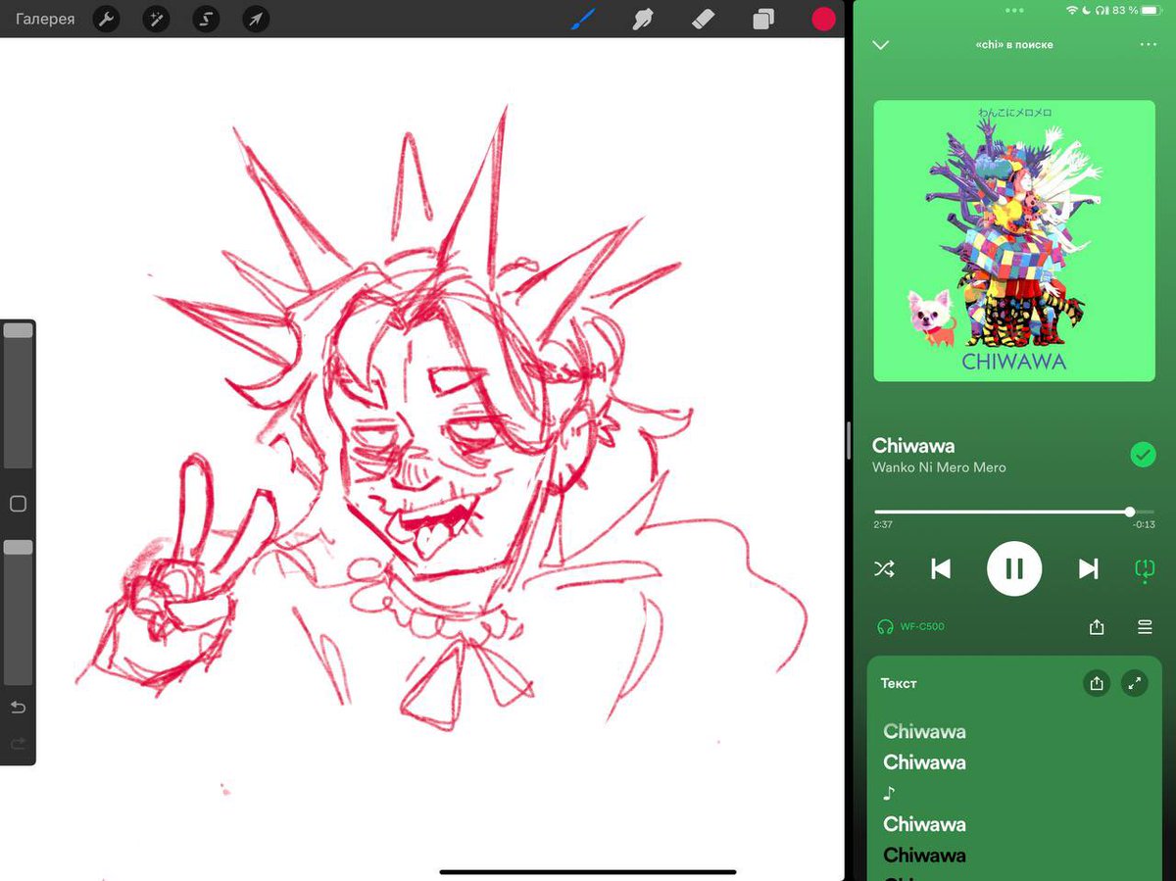The image size is (1176, 881).
Task: Seek along the song progress bar
Action: pos(1014,512)
